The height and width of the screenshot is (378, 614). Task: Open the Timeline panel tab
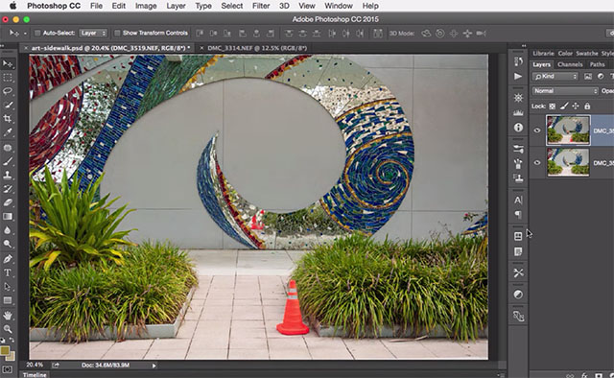pos(35,375)
